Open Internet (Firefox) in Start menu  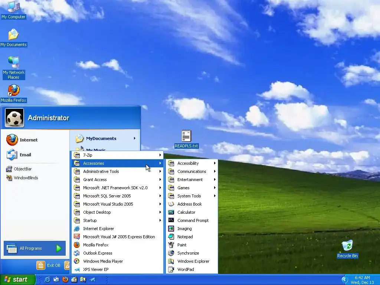coord(22,140)
